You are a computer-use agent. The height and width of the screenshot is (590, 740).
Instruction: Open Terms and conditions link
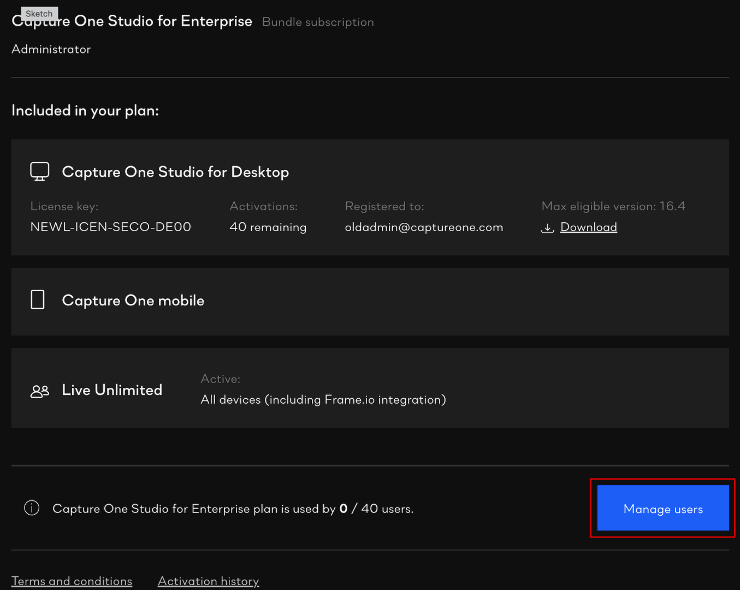click(72, 581)
